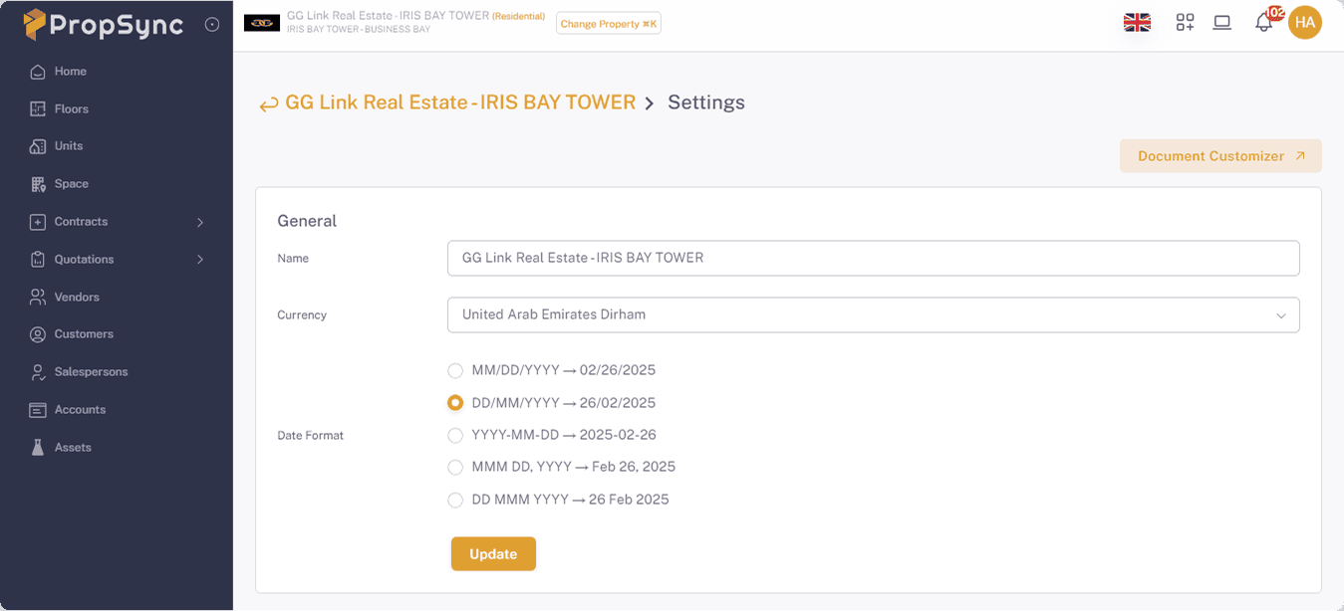Viewport: 1344px width, 611px height.
Task: Click the Update button
Action: (x=493, y=554)
